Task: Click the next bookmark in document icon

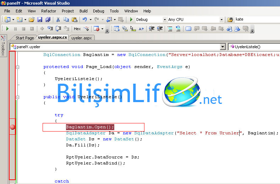Action: coord(237,29)
